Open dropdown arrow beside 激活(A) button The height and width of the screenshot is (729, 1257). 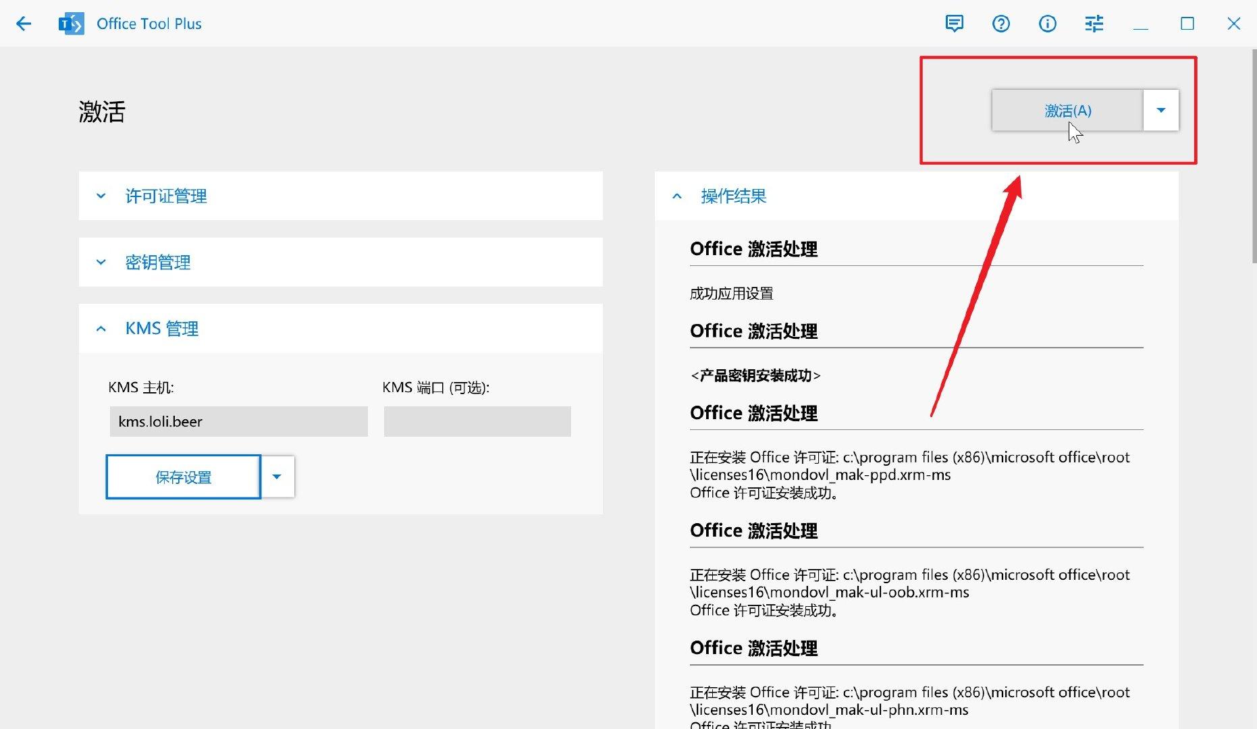pyautogui.click(x=1161, y=110)
